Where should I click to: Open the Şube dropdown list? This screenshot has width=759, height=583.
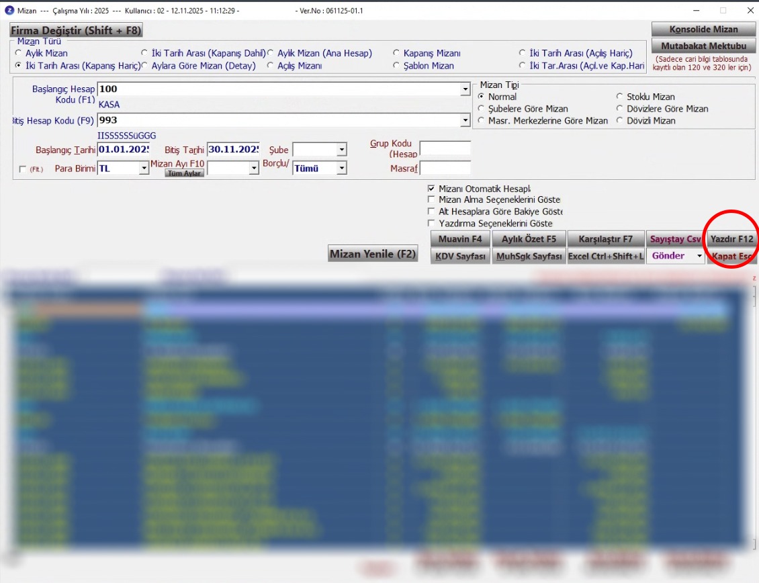(341, 149)
